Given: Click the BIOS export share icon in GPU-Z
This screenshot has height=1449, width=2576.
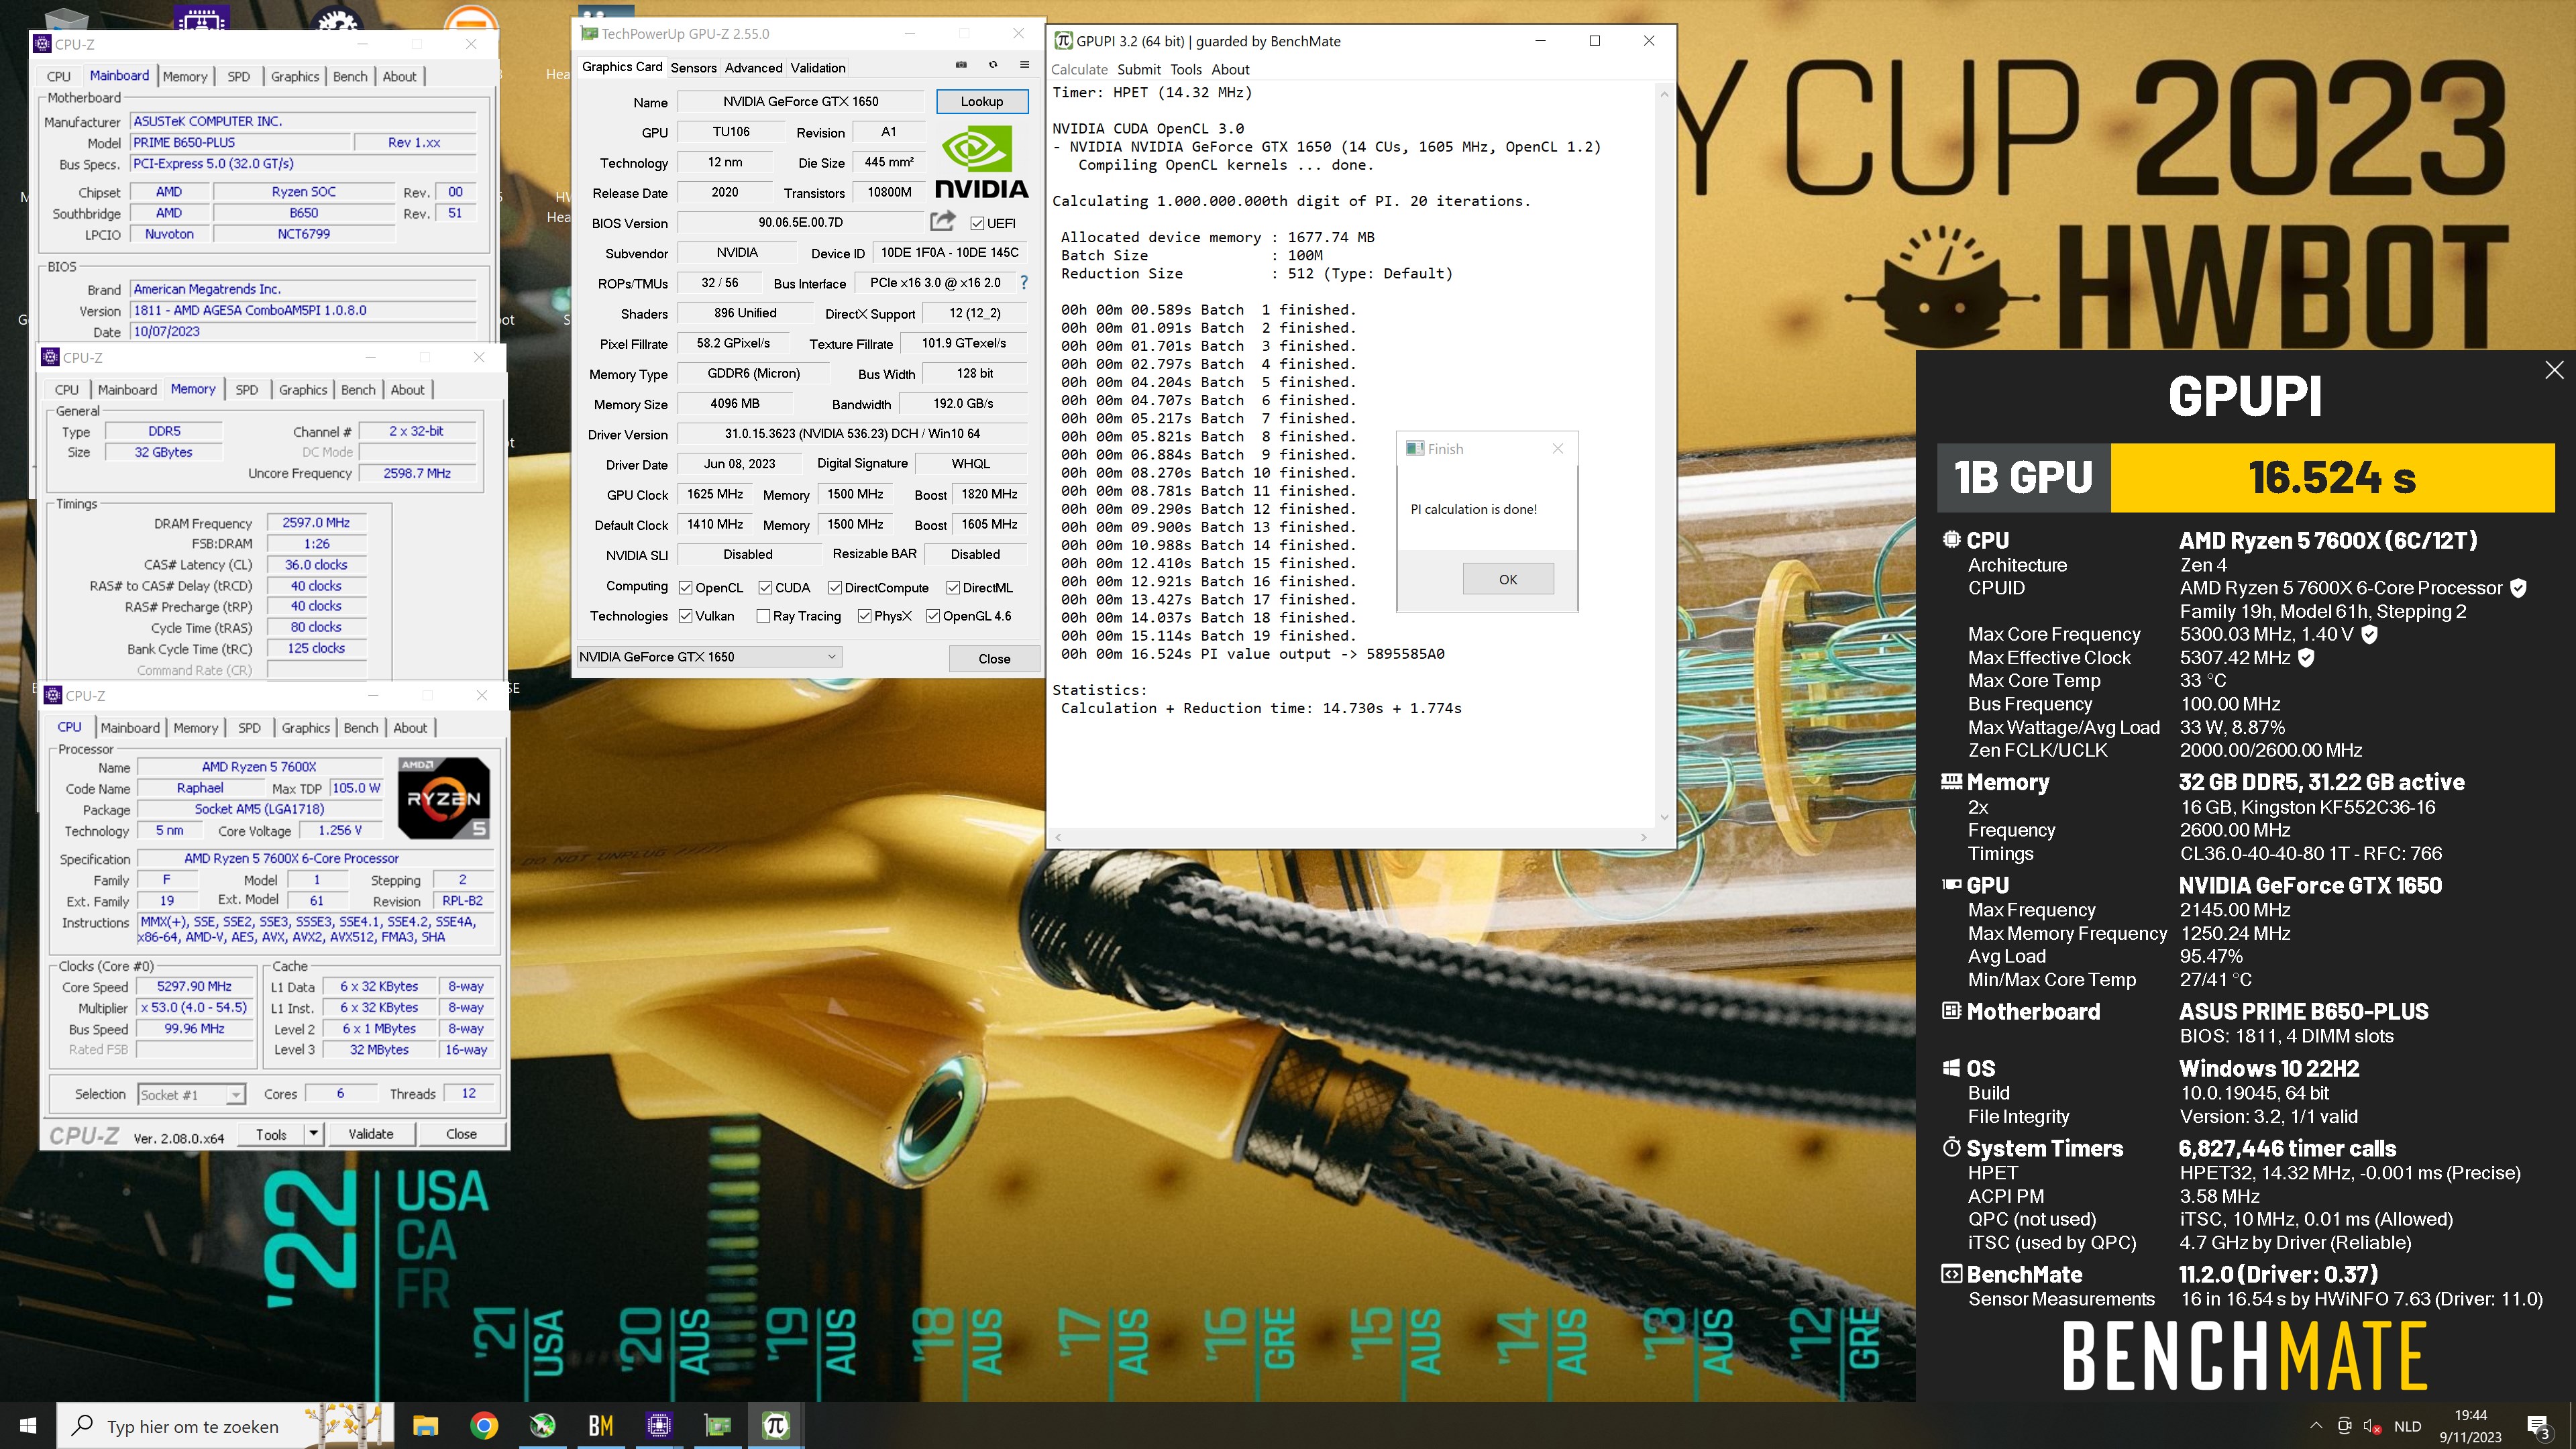Looking at the screenshot, I should coord(942,221).
